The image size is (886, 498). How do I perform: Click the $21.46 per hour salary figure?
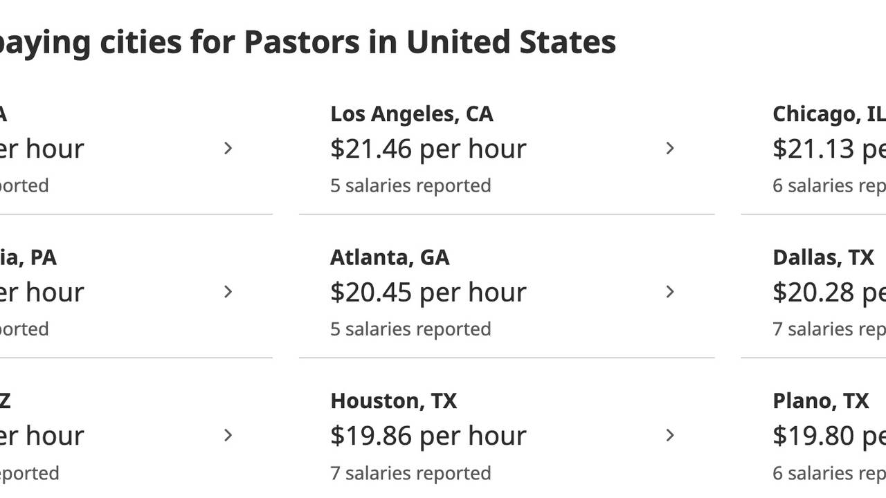tap(428, 148)
